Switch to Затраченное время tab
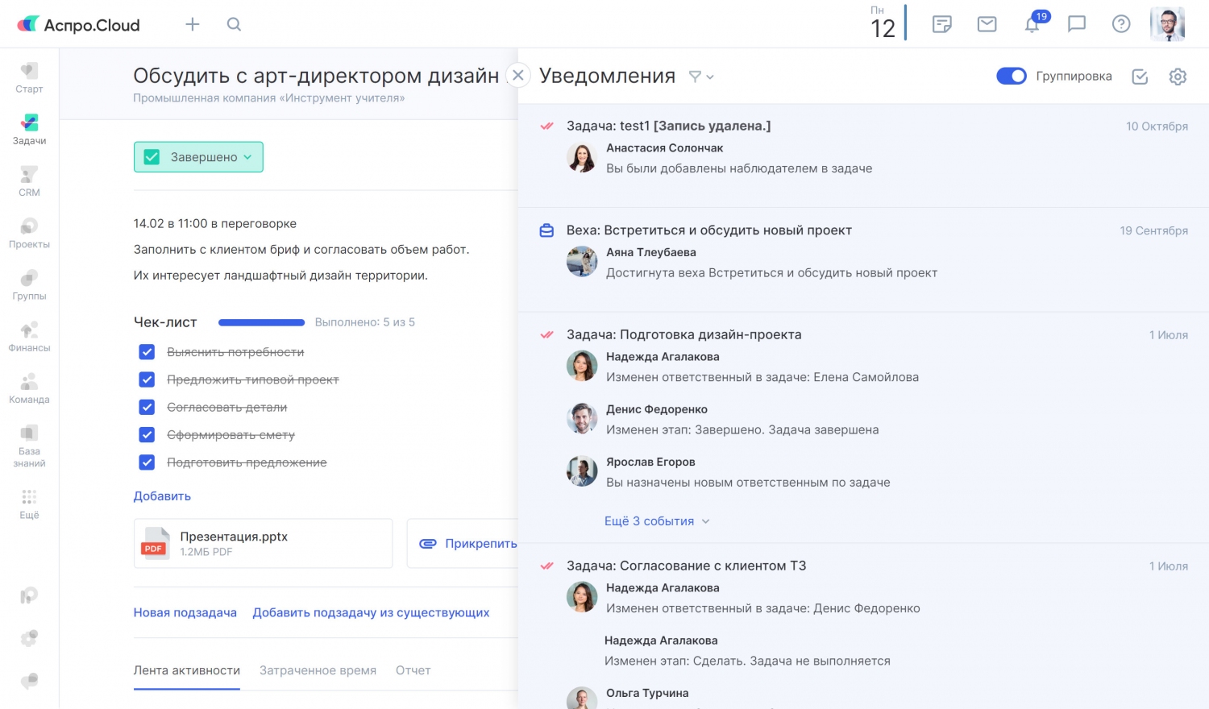This screenshot has height=709, width=1209. click(318, 670)
